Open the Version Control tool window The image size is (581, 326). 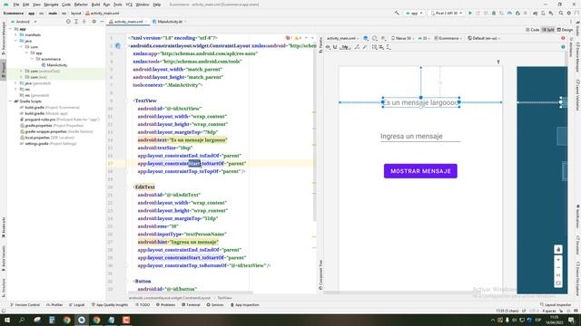pos(25,305)
